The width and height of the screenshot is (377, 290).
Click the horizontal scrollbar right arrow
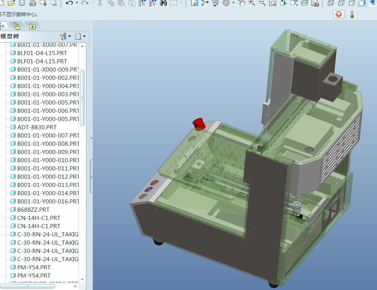75,286
